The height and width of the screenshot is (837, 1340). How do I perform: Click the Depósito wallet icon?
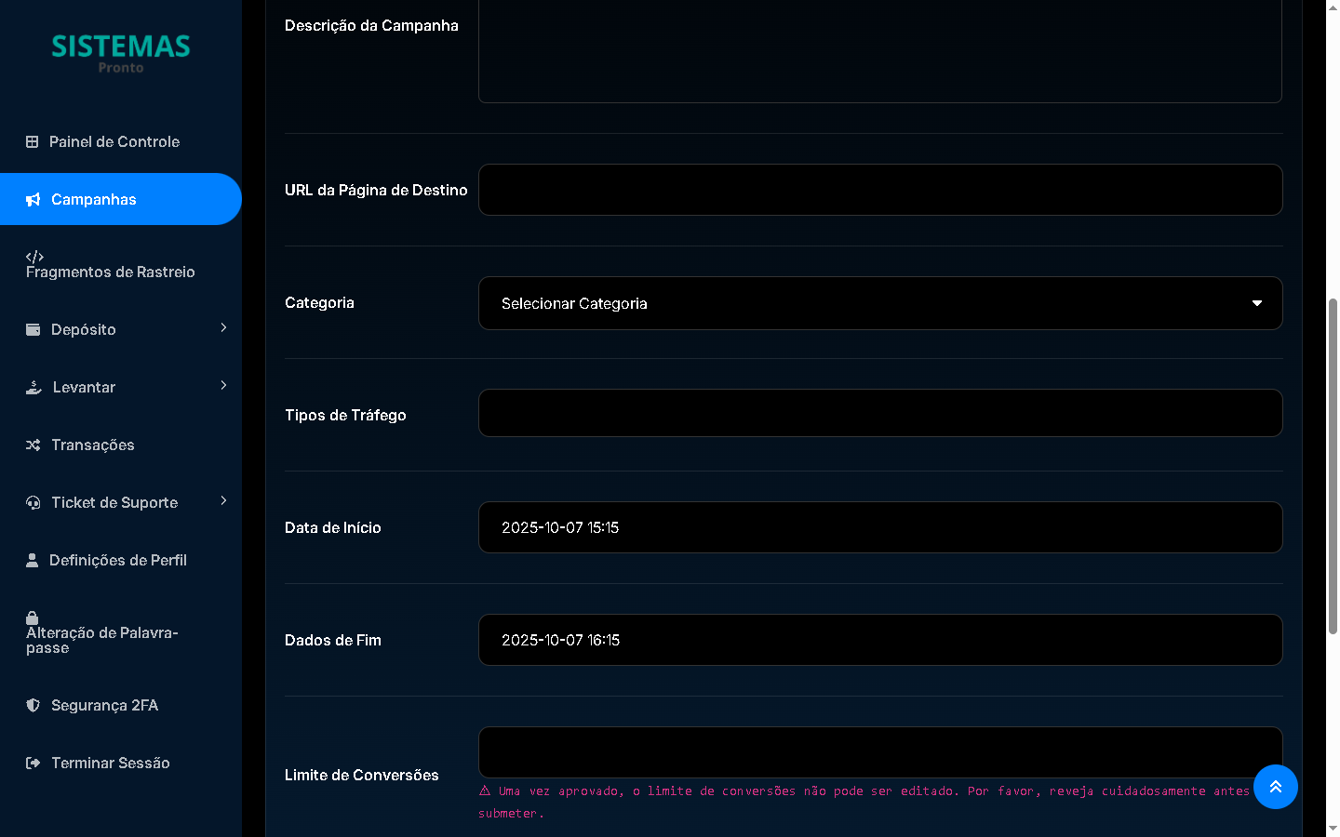click(x=33, y=330)
